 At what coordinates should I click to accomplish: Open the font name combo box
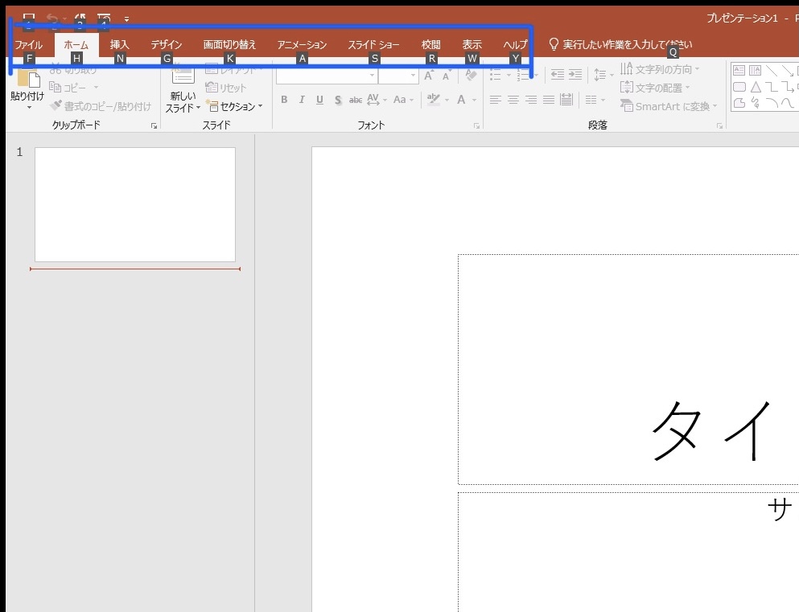point(327,76)
